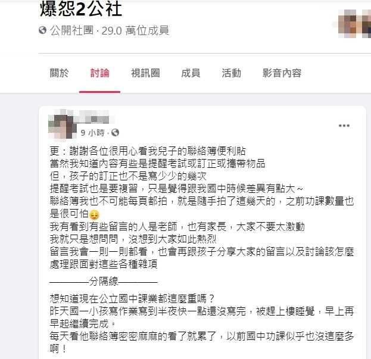The image size is (371, 359).
Task: Click the sad emoji after 是很可怕
Action: pos(93,214)
